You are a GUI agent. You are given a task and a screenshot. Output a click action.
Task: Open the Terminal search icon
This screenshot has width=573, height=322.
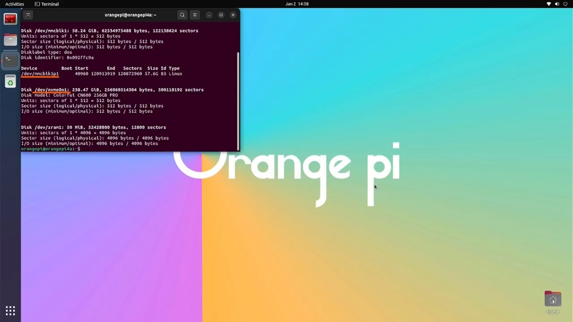point(182,15)
